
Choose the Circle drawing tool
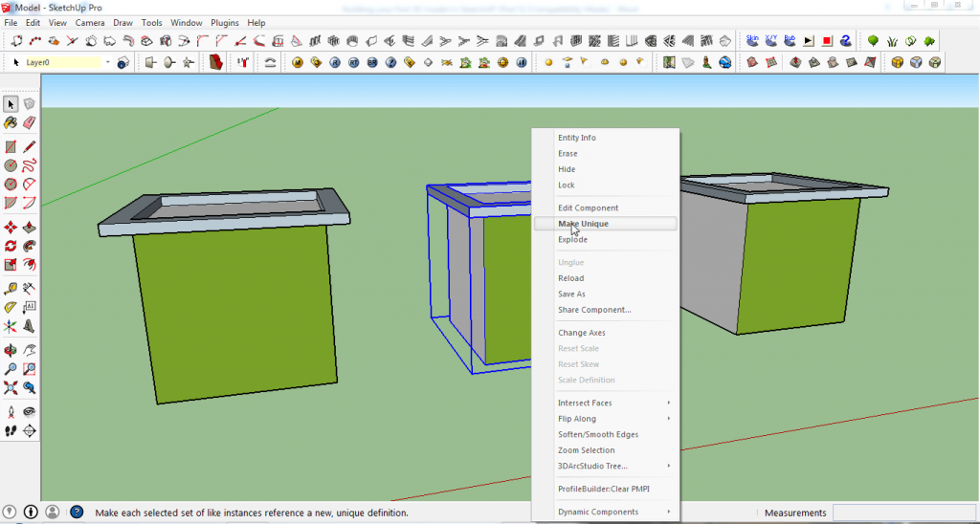(11, 165)
